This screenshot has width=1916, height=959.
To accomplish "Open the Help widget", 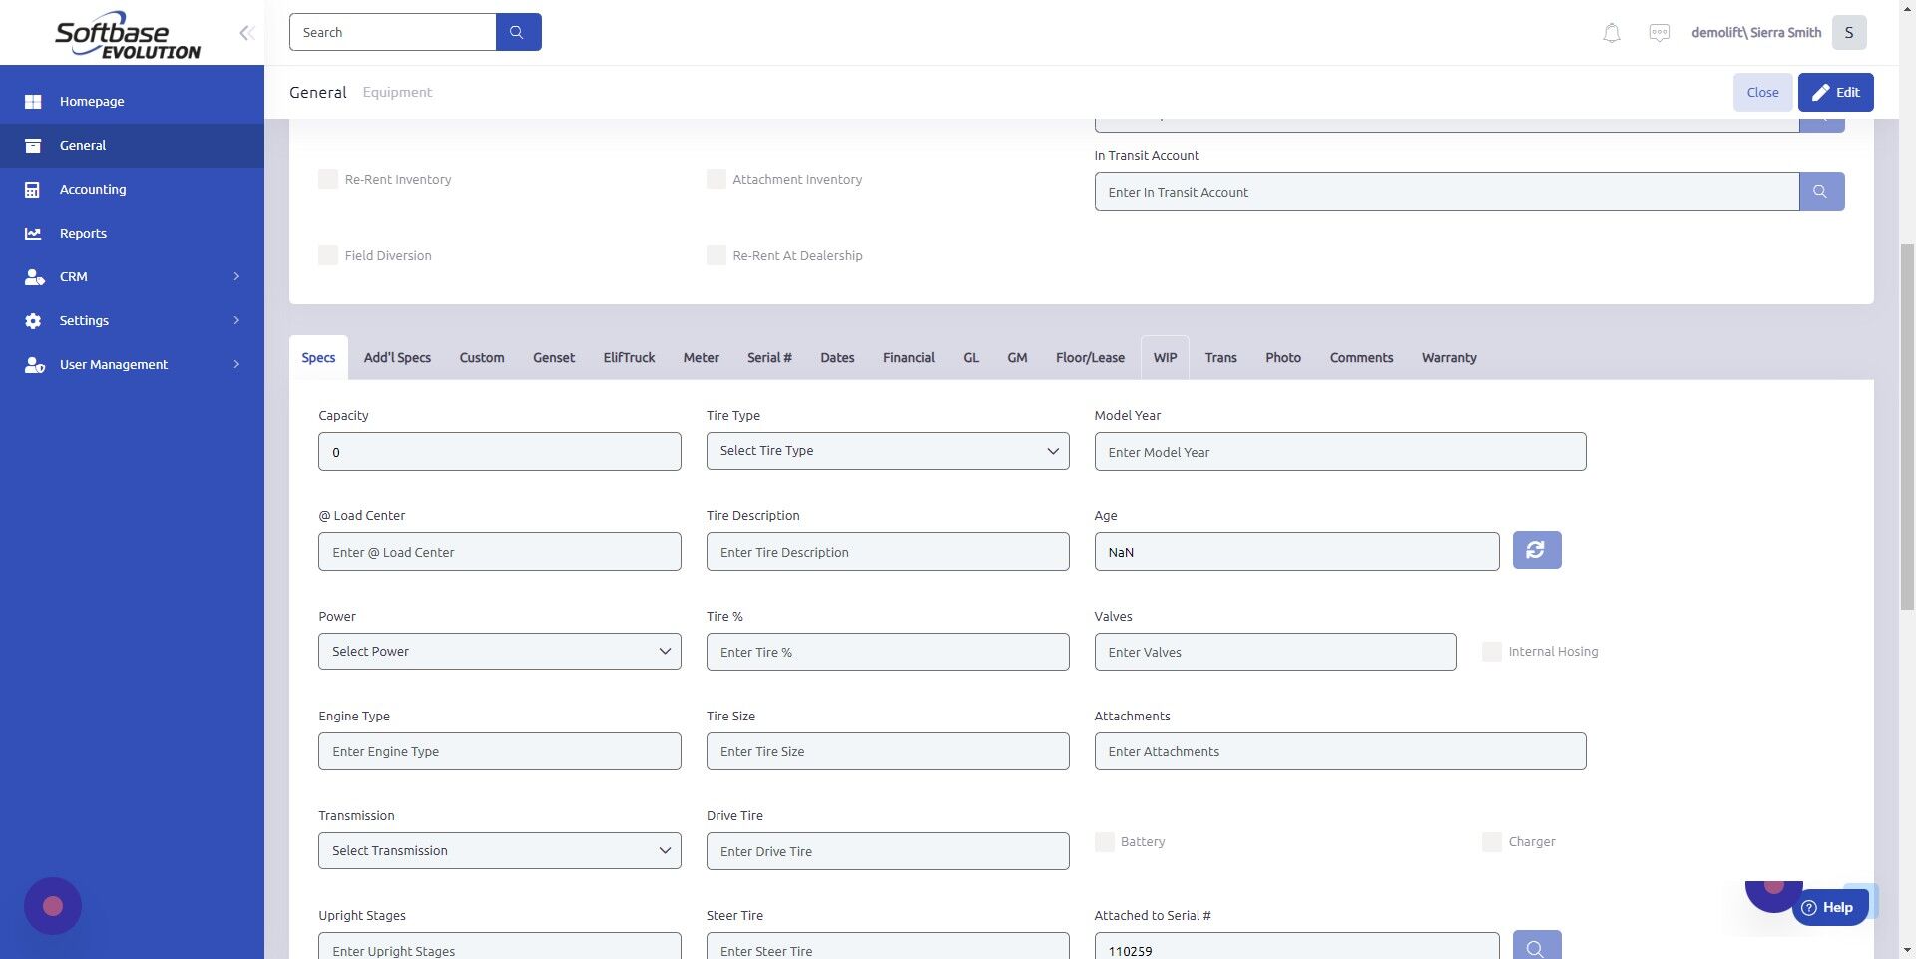I will [x=1829, y=907].
